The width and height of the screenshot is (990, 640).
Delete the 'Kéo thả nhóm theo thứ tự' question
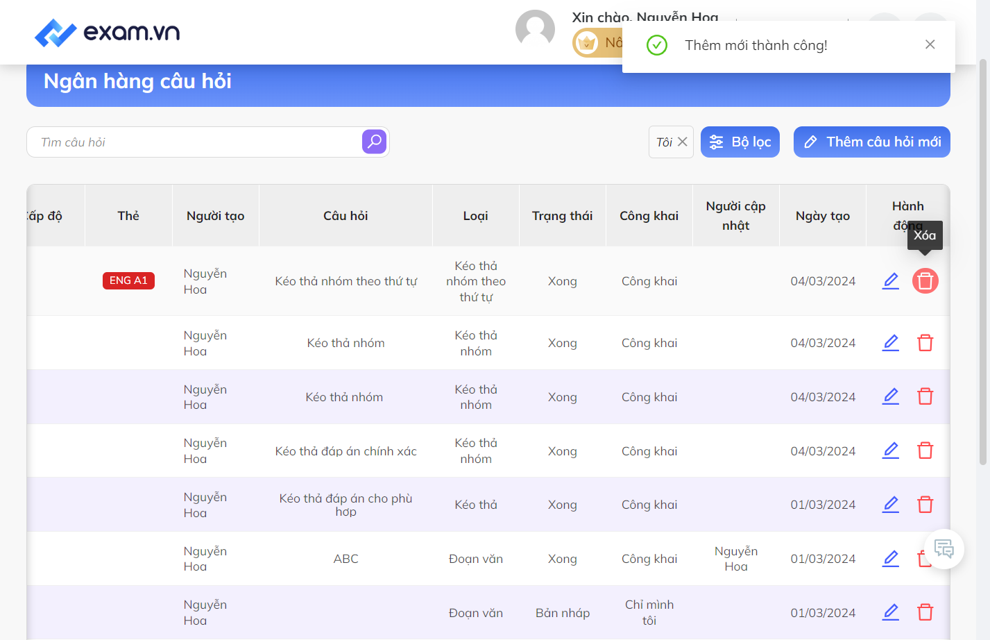pyautogui.click(x=925, y=281)
